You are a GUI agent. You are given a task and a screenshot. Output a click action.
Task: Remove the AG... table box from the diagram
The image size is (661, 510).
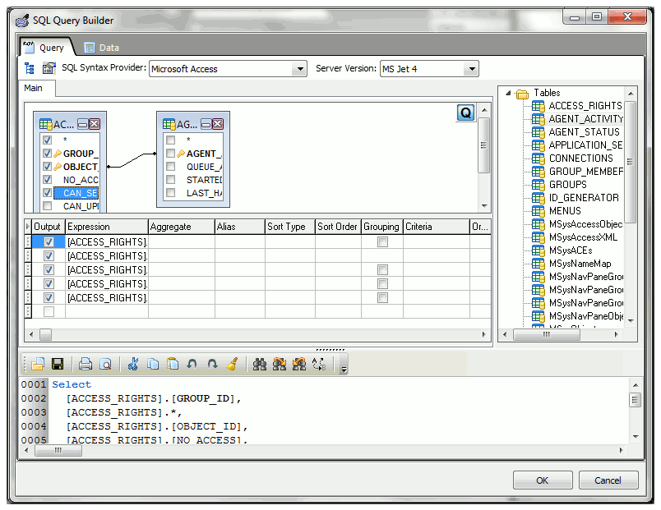[x=218, y=124]
